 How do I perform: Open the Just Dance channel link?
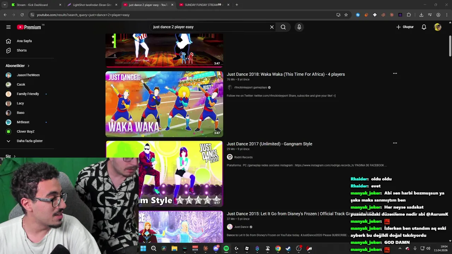point(242,227)
